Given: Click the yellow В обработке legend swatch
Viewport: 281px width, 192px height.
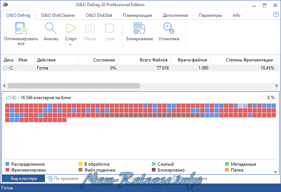Looking at the screenshot, I should tap(80, 164).
